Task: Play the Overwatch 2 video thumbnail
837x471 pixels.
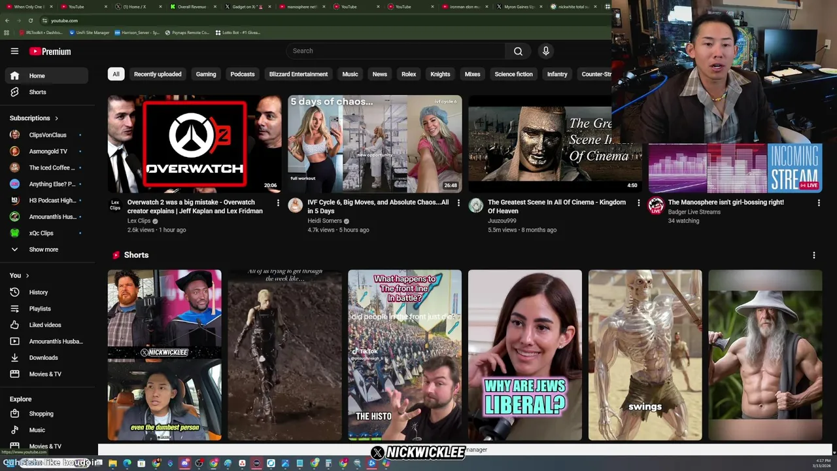Action: 195,144
